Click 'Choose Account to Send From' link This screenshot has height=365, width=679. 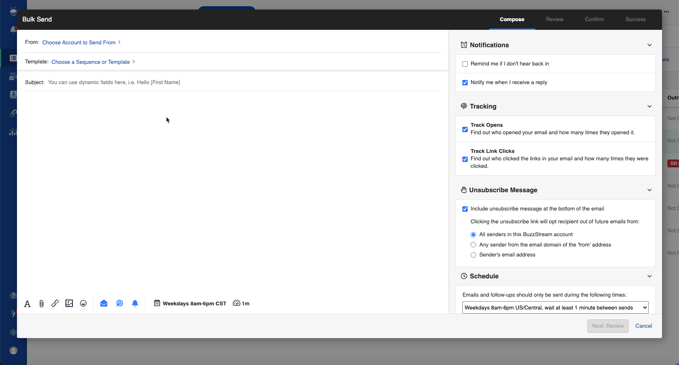79,43
